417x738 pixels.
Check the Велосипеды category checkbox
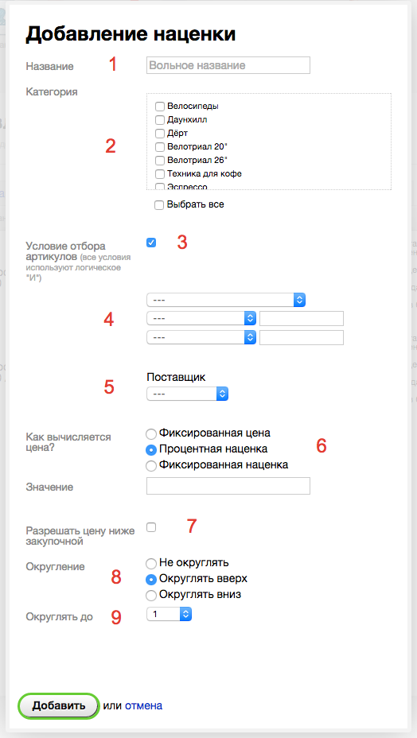160,107
